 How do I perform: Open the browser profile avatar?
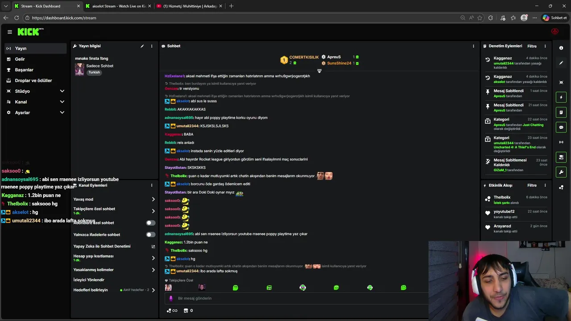pos(524,18)
